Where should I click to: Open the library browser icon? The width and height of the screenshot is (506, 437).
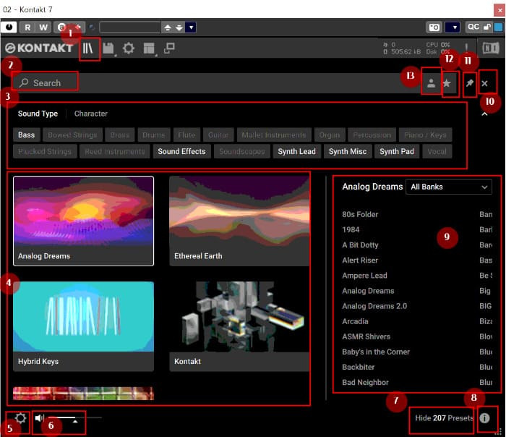click(x=87, y=48)
